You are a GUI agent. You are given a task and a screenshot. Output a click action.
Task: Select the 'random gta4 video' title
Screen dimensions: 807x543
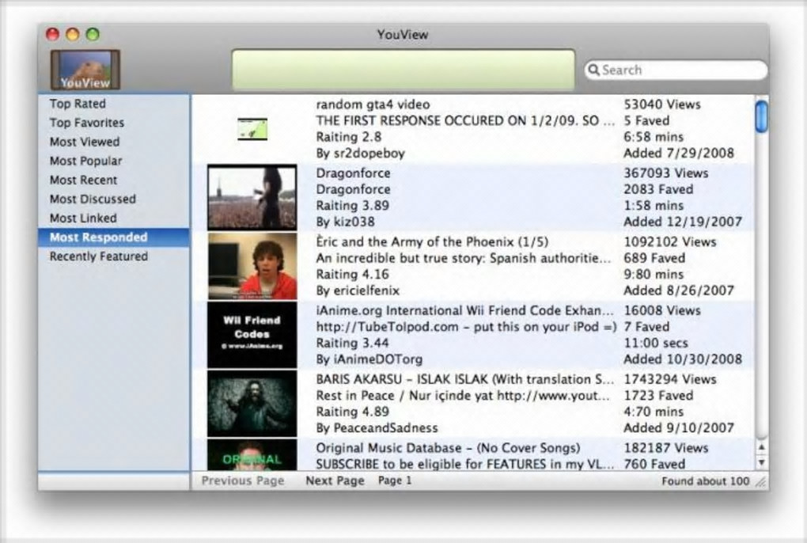pyautogui.click(x=373, y=104)
